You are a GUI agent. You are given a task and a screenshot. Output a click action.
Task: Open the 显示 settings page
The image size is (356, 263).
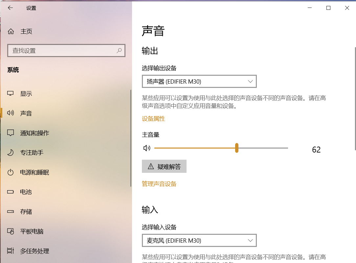26,94
